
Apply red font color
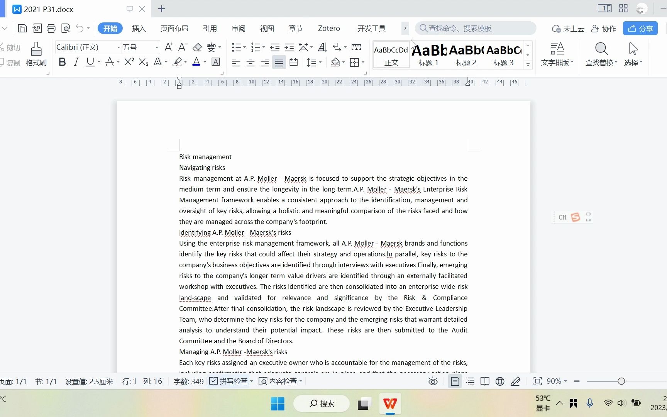pyautogui.click(x=196, y=62)
